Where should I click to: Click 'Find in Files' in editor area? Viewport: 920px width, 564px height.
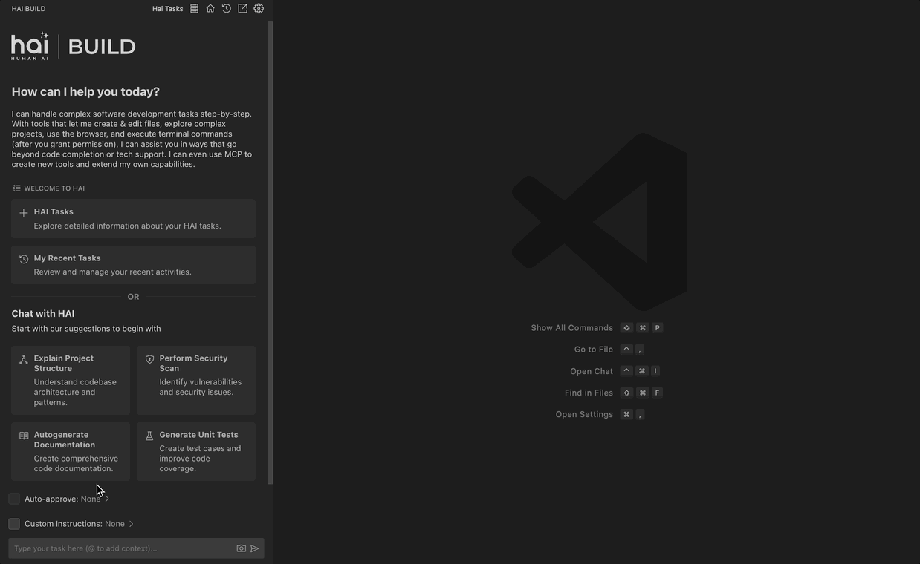point(589,393)
